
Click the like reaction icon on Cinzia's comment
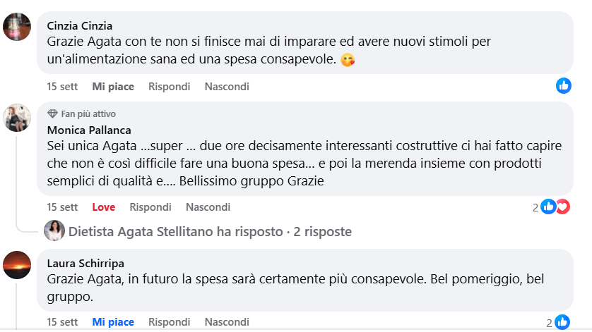[564, 86]
